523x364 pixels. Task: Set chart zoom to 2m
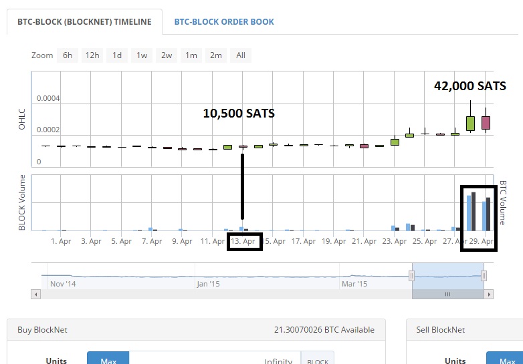pyautogui.click(x=216, y=55)
